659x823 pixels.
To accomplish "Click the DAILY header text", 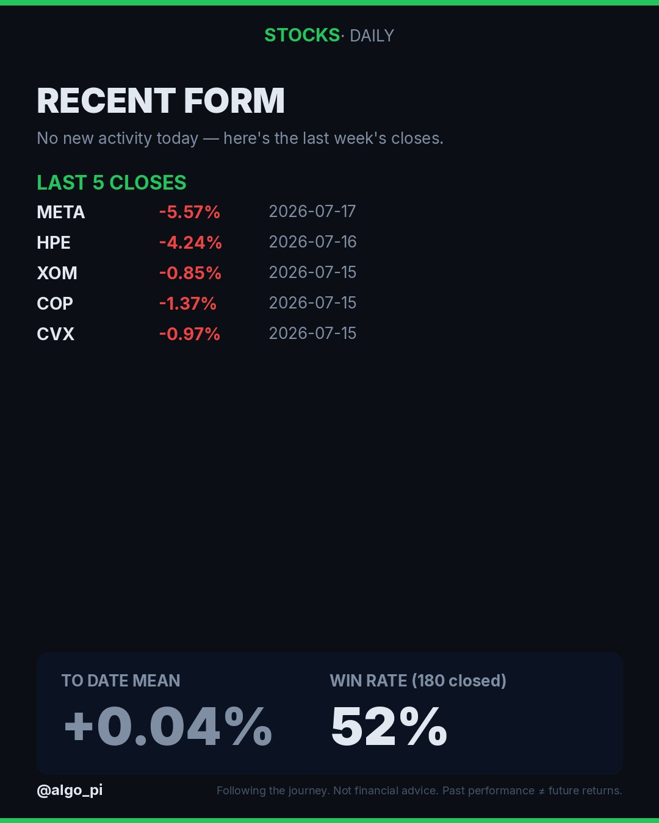I will (372, 36).
